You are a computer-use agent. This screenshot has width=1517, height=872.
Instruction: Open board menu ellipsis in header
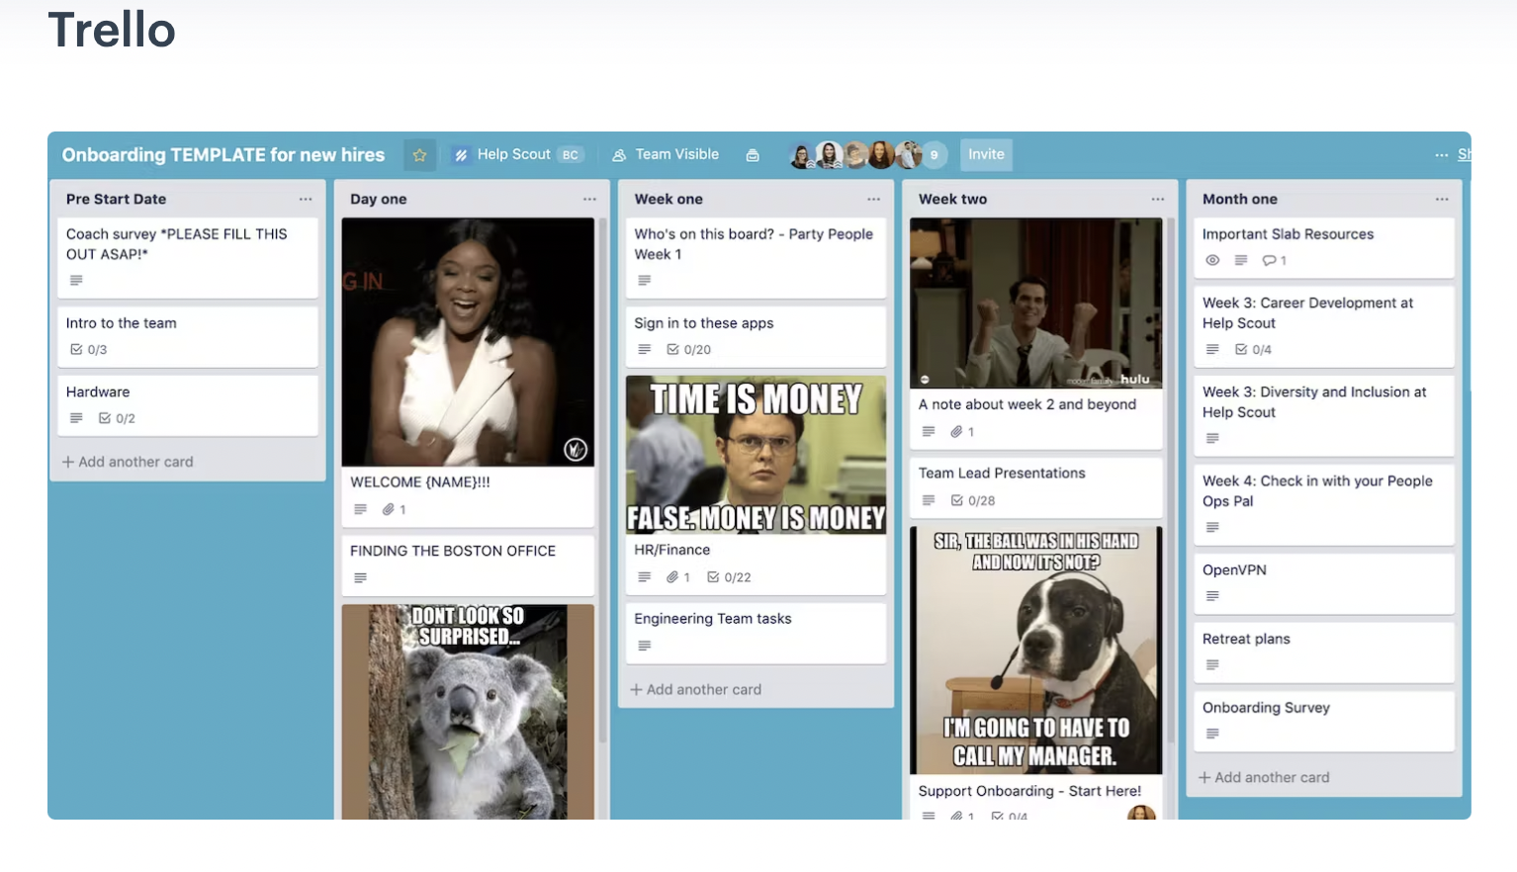(1442, 155)
